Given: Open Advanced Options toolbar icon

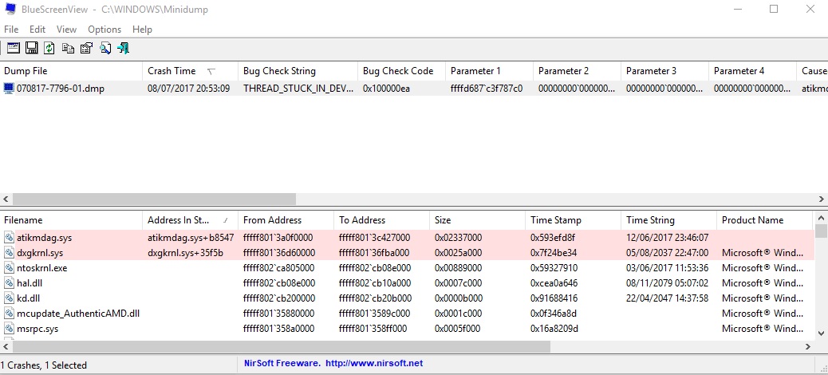Looking at the screenshot, I should point(14,48).
